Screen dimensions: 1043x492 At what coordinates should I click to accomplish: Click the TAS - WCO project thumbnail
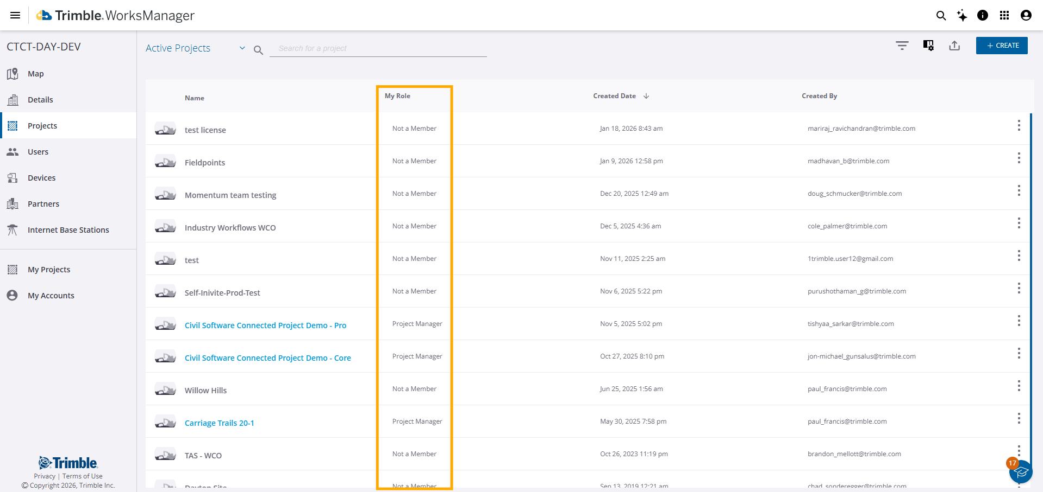pyautogui.click(x=165, y=454)
